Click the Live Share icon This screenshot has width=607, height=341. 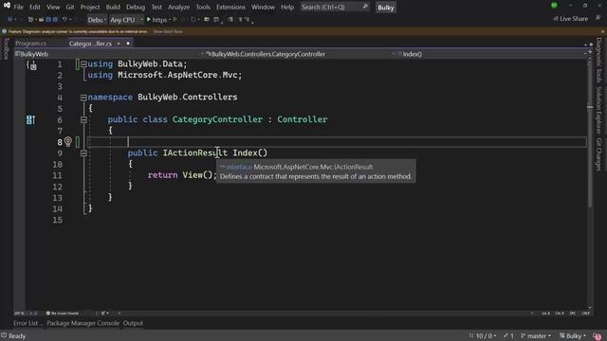tap(556, 19)
